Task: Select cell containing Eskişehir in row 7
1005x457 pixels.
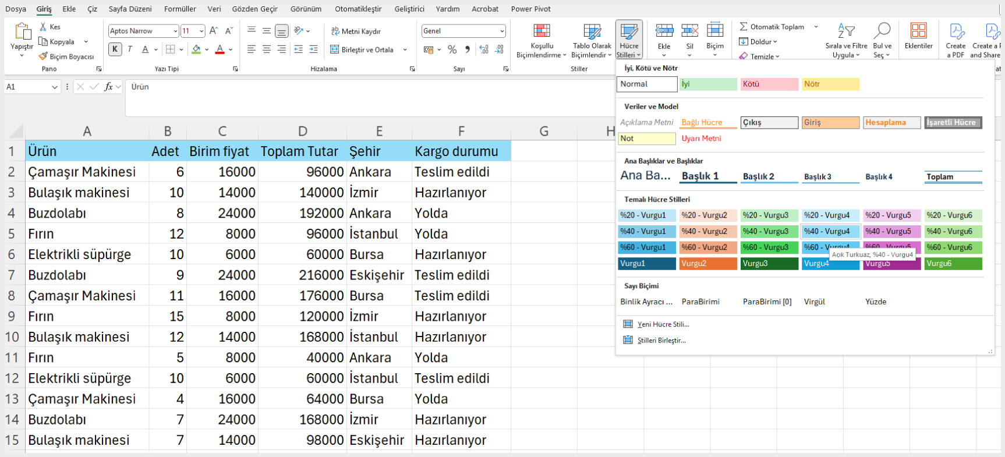Action: click(379, 275)
